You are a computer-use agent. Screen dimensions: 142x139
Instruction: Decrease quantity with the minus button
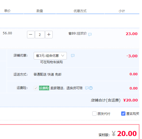coord(31,35)
